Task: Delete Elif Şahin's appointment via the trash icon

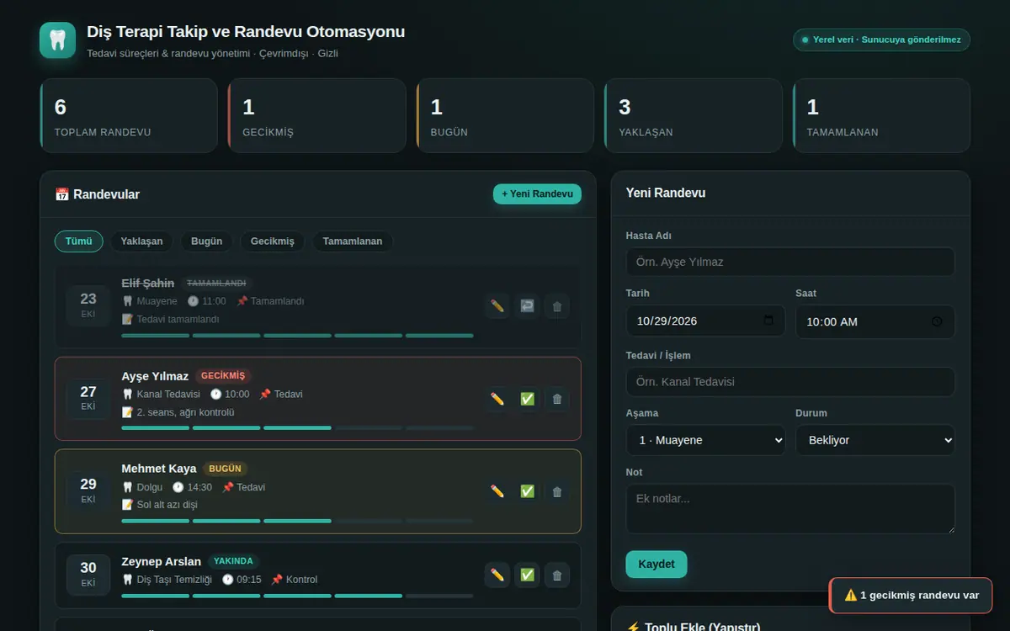Action: [x=556, y=306]
